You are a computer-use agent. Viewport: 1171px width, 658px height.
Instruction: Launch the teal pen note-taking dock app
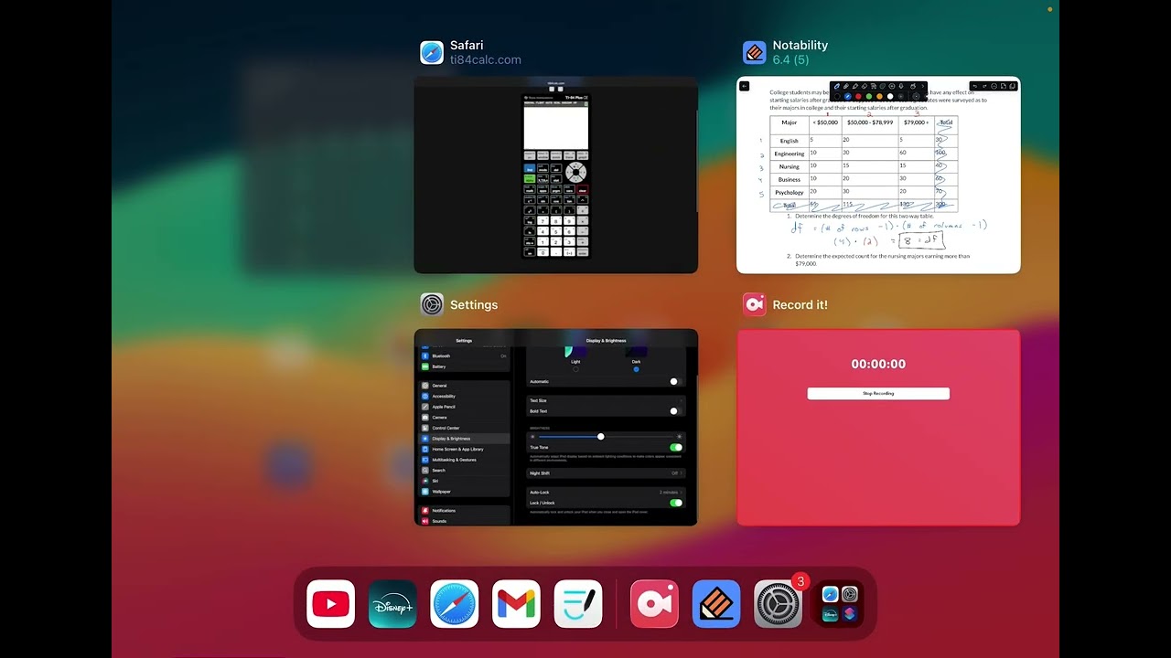(x=578, y=604)
